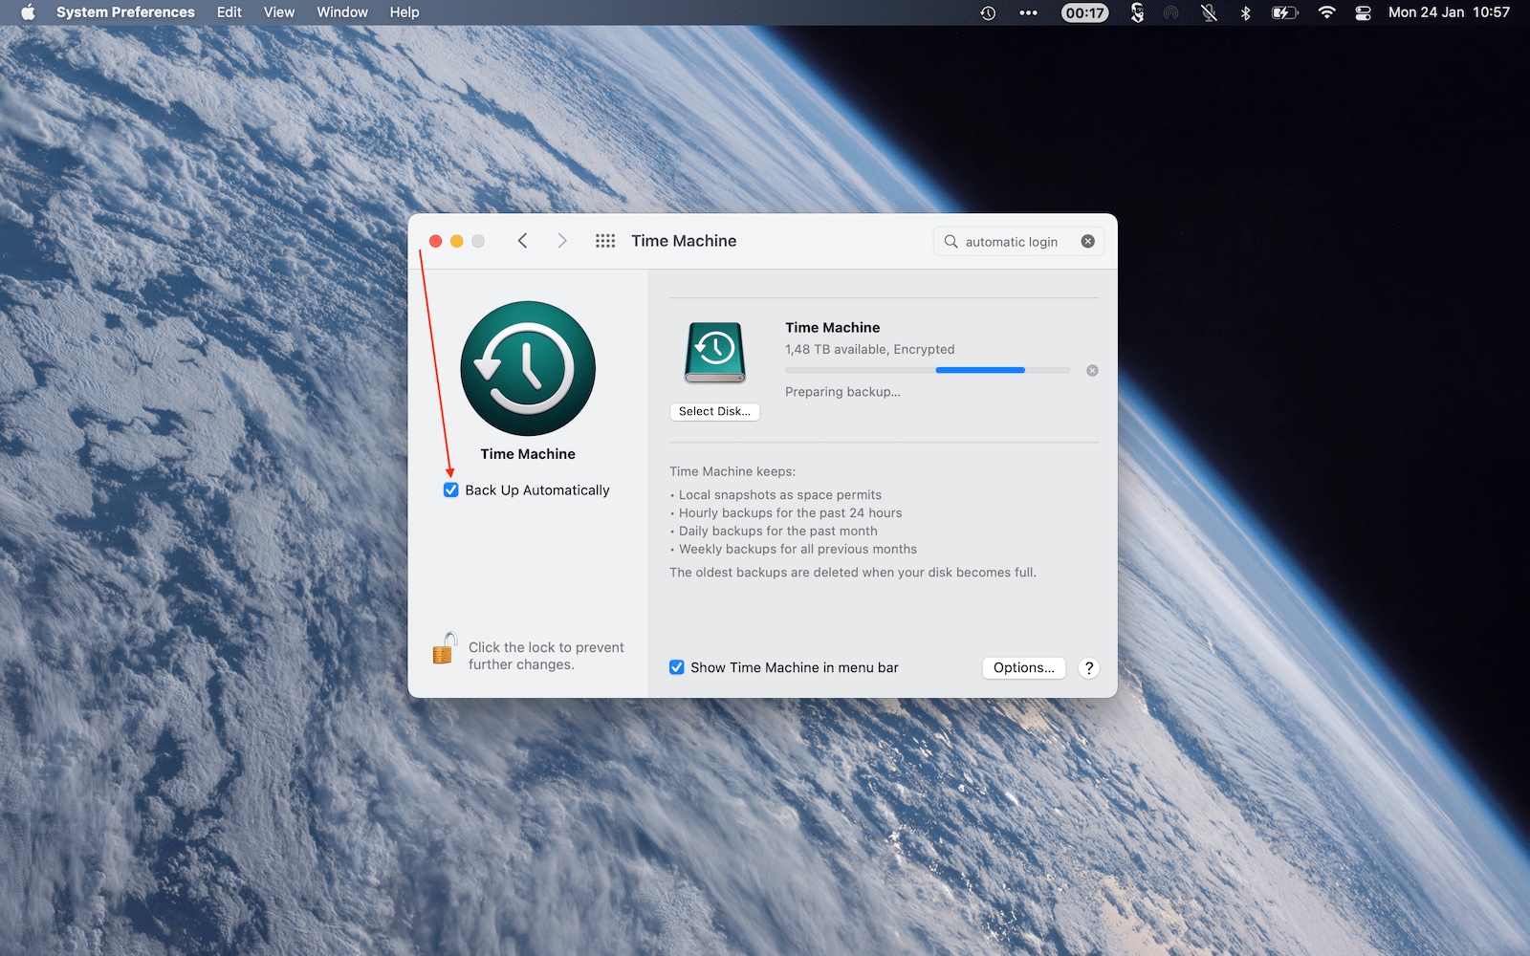
Task: Open the System Preferences menu
Action: pos(124,12)
